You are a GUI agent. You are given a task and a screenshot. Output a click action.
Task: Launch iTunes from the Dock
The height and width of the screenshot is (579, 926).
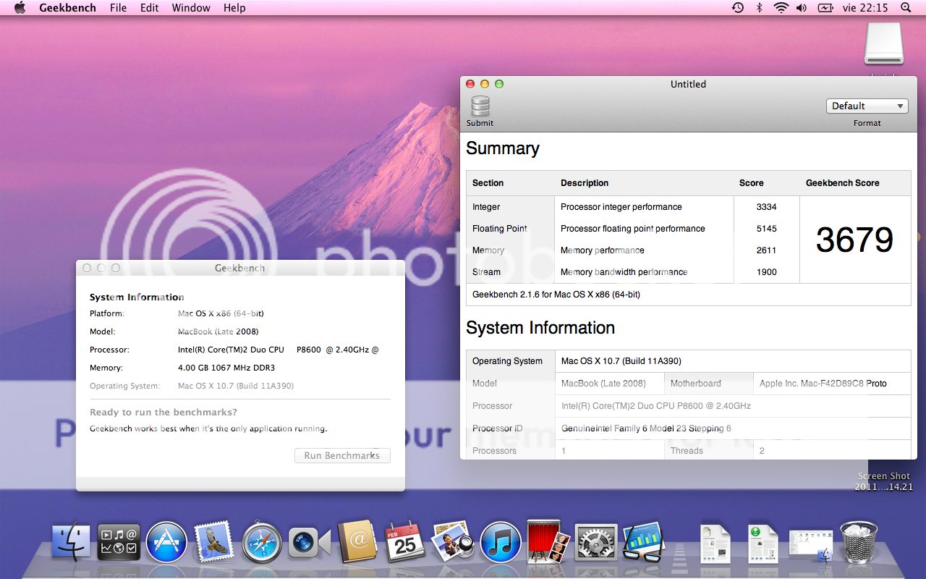click(501, 543)
